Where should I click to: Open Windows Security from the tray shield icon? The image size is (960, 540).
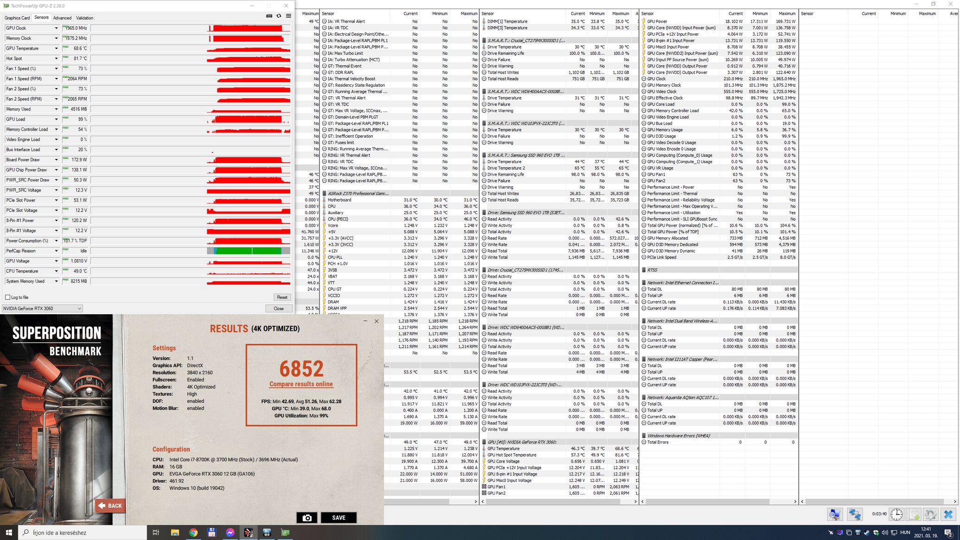coord(876,533)
